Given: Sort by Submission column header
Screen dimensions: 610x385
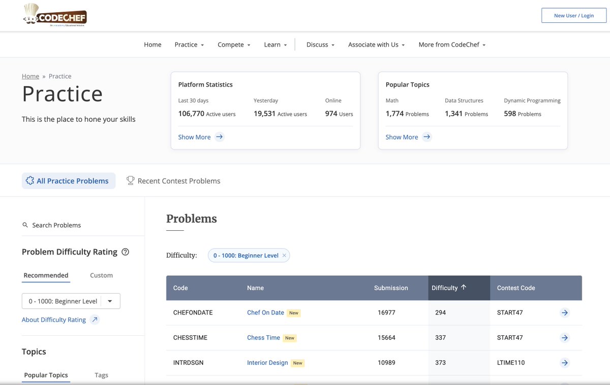Looking at the screenshot, I should [x=391, y=288].
